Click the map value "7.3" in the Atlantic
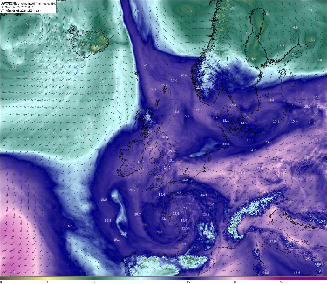Image resolution: width=327 pixels, height=284 pixels. pyautogui.click(x=62, y=147)
